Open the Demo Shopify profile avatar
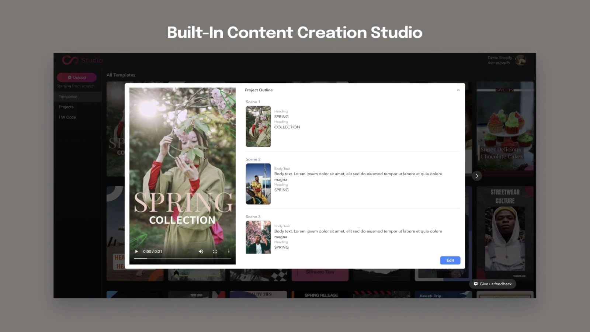Screen dimensions: 590x332 pos(520,60)
